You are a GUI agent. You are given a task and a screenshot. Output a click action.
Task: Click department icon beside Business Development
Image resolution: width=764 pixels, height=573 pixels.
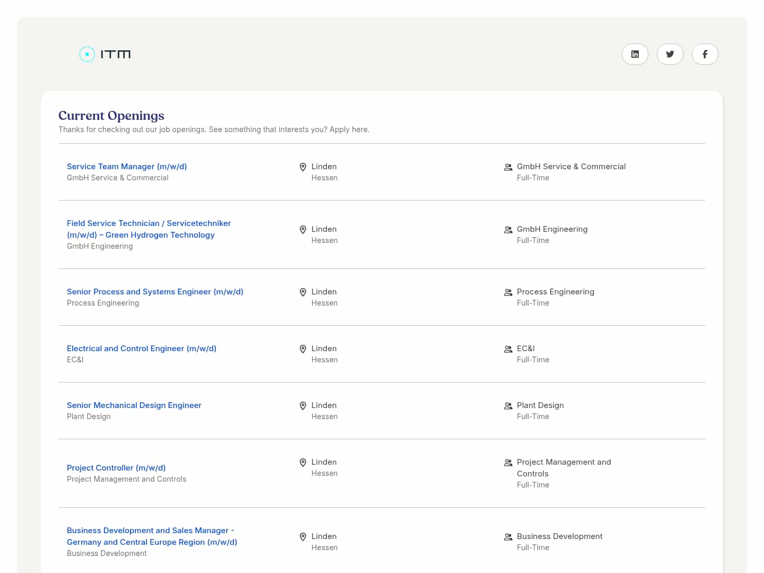pos(508,537)
